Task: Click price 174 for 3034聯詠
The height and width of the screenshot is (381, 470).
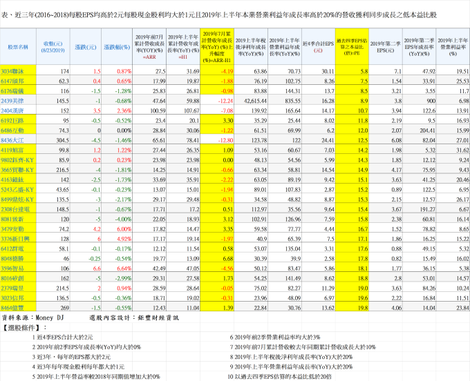Action: pos(65,71)
